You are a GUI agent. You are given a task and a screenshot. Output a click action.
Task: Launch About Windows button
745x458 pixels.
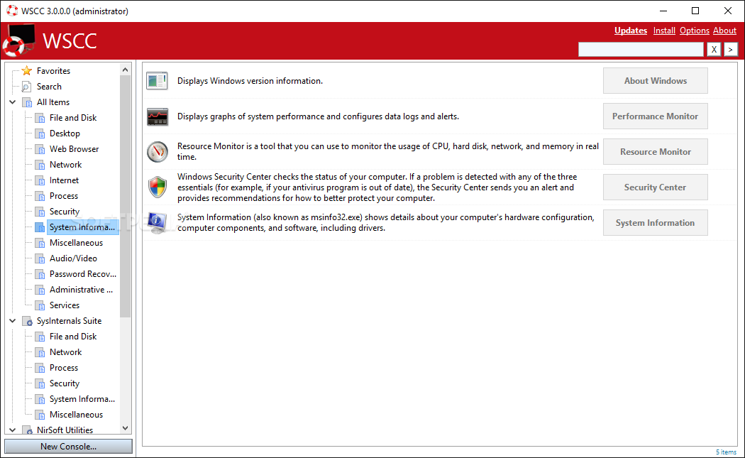pos(655,81)
